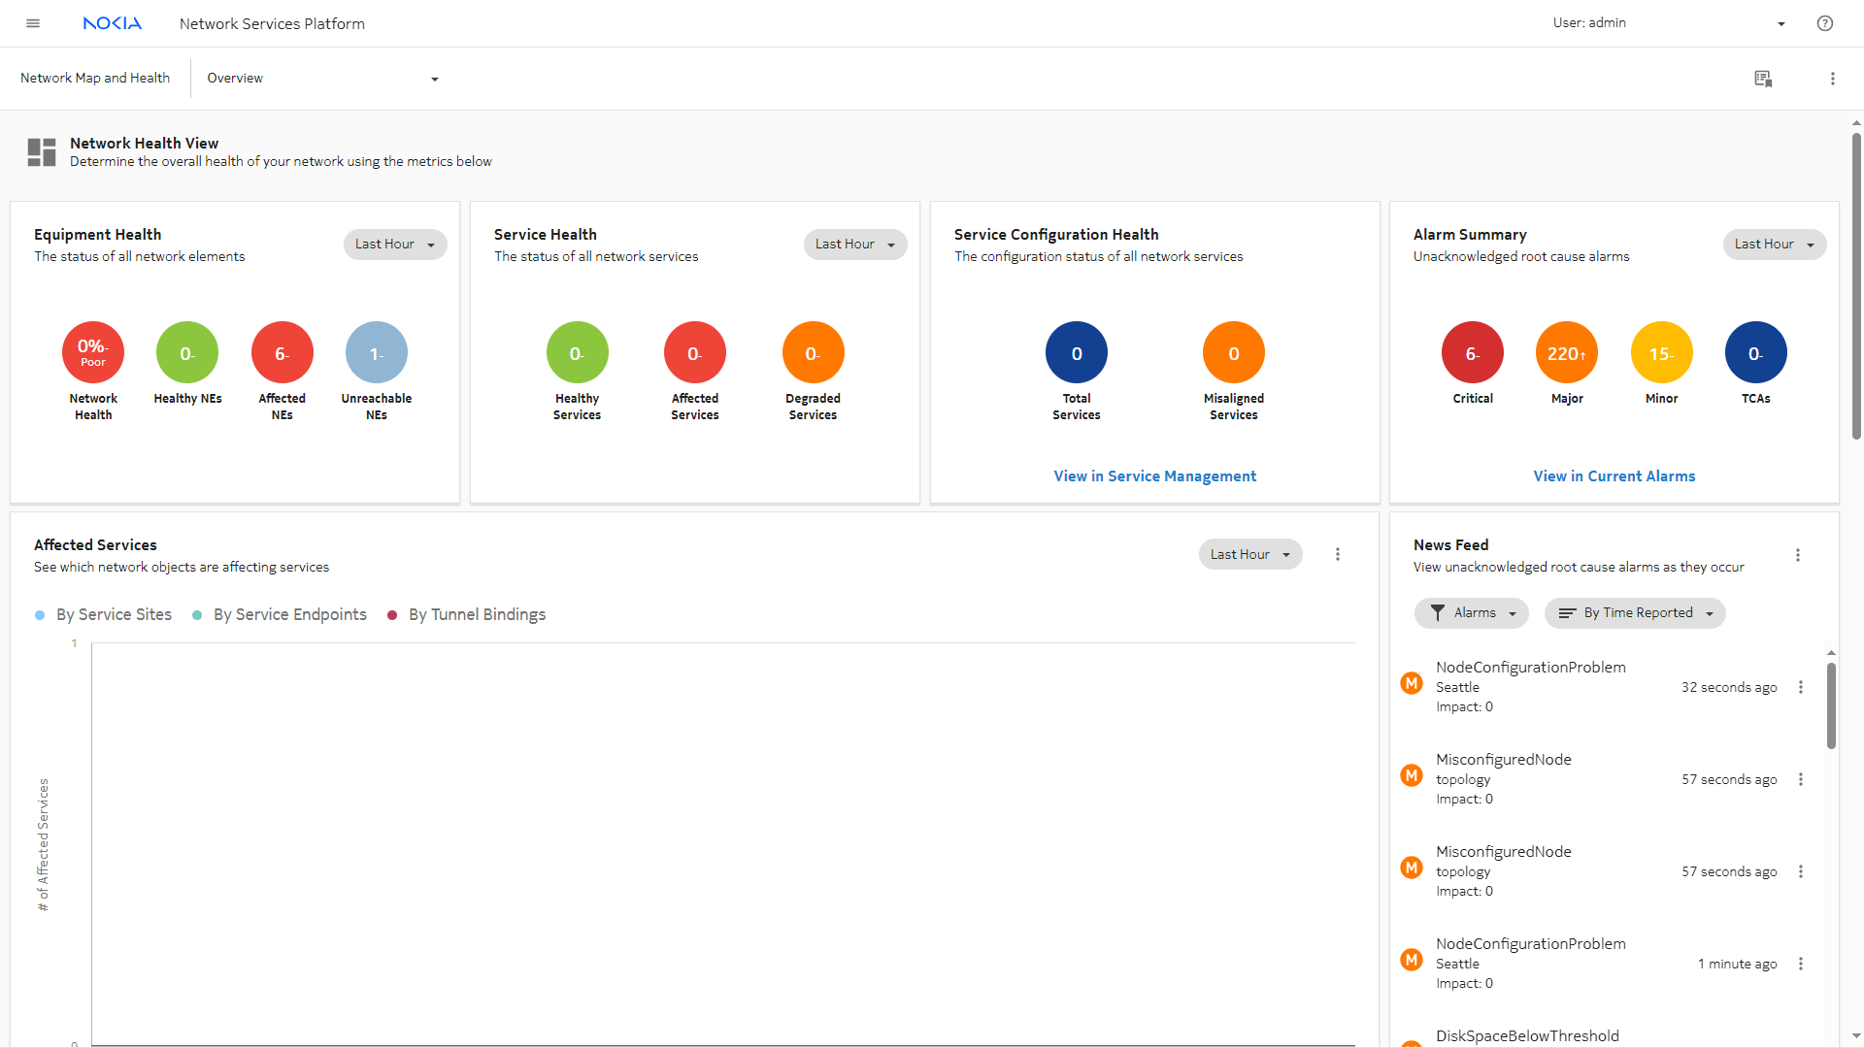The height and width of the screenshot is (1048, 1864).
Task: Click the orange Misaligned Services circle
Action: [1234, 352]
